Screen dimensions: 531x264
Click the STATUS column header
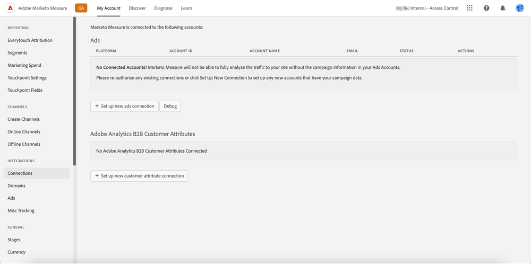click(406, 51)
